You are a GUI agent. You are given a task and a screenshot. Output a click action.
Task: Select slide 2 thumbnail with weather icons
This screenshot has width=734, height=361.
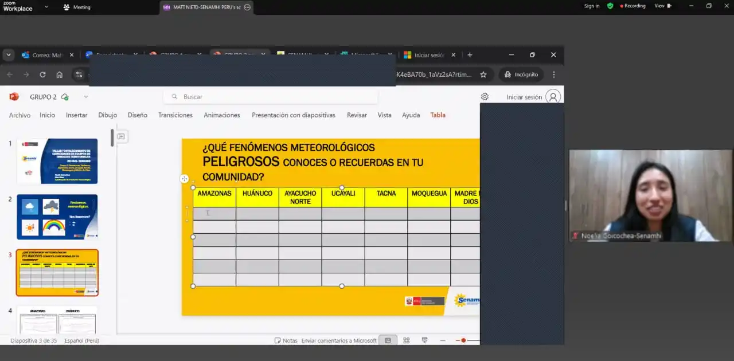pos(57,217)
